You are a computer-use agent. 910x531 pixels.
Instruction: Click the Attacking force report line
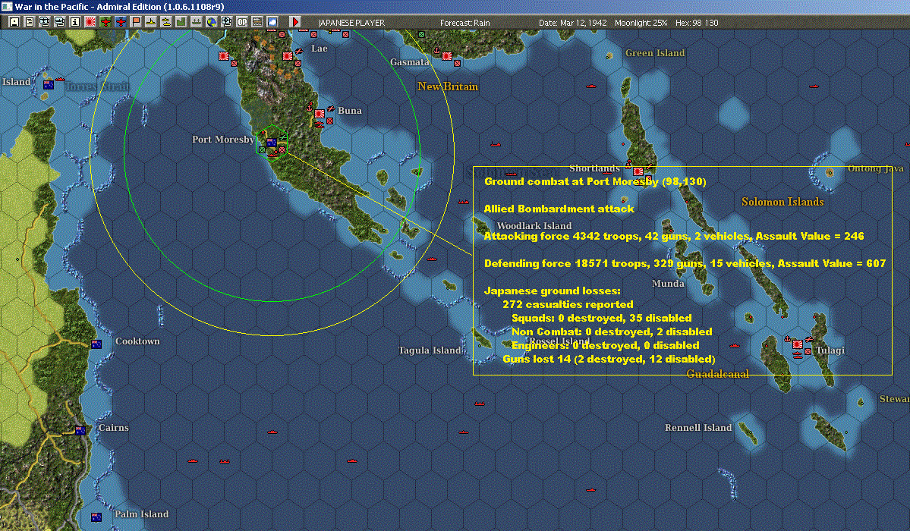coord(674,236)
